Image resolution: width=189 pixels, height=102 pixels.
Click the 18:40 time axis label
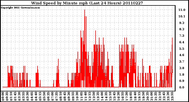coord(135,97)
